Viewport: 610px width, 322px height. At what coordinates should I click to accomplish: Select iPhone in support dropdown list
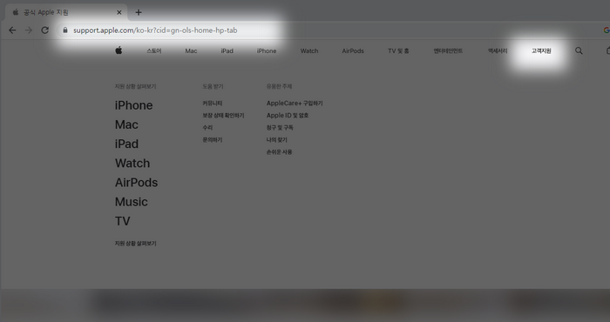pyautogui.click(x=134, y=105)
